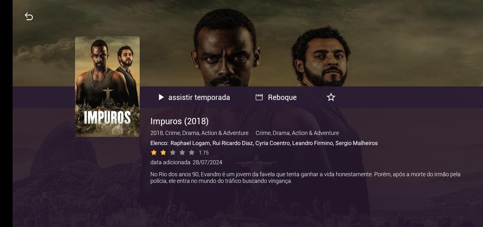The image size is (483, 227).
Task: Open the Impuros poster thumbnail
Action: point(107,86)
